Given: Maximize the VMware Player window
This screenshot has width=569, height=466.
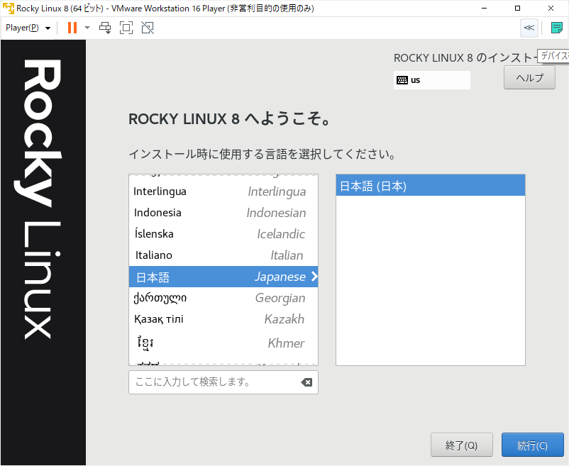Looking at the screenshot, I should 517,8.
